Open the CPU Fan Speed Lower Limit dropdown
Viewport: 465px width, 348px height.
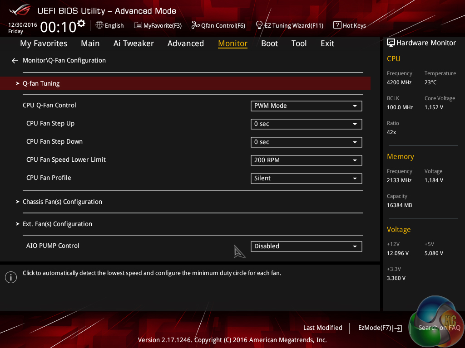click(306, 160)
